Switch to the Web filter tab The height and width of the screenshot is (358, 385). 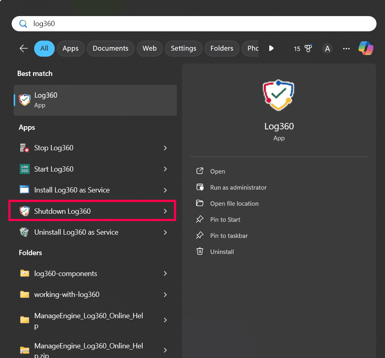pyautogui.click(x=149, y=48)
